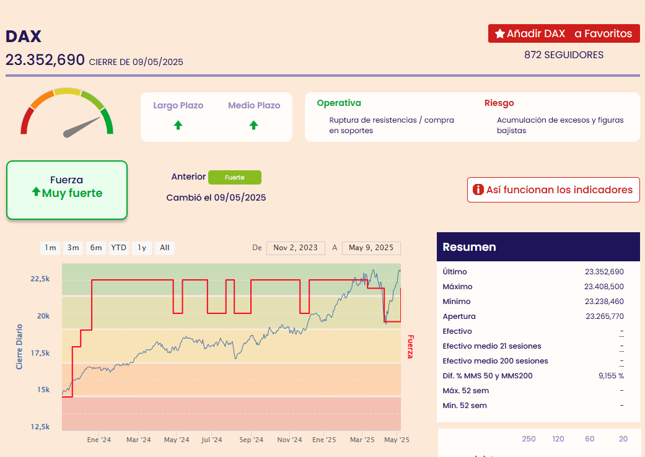
Task: Click the Ene '24 axis label
Action: click(99, 439)
